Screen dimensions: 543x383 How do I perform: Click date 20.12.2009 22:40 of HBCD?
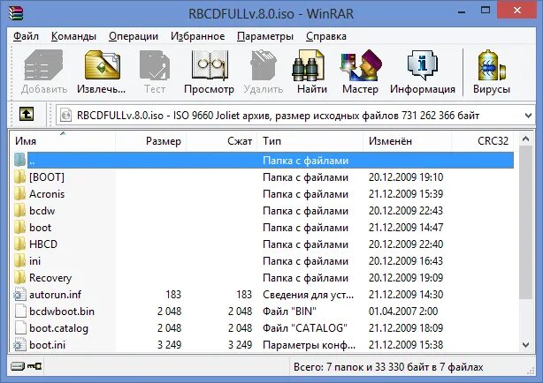point(406,244)
